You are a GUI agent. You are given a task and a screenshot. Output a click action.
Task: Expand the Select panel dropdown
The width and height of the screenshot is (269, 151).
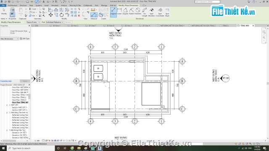tap(4, 18)
